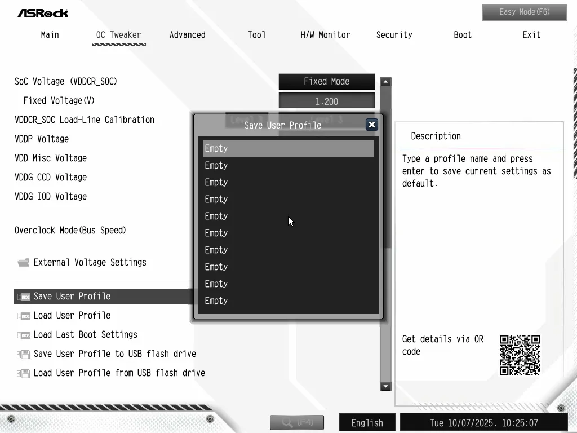
Task: Click the search magnifier button (F4)
Action: (x=296, y=422)
